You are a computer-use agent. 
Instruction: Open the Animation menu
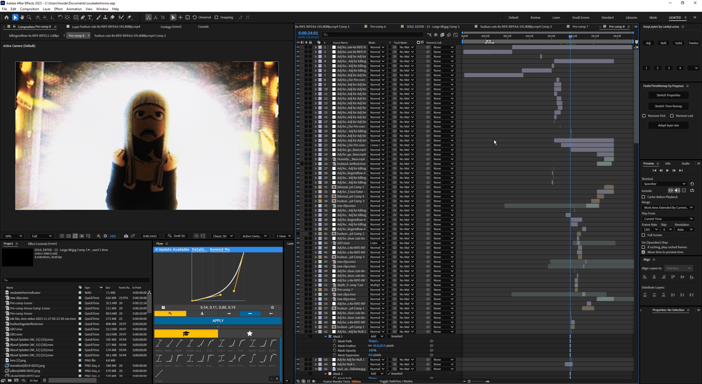[74, 9]
